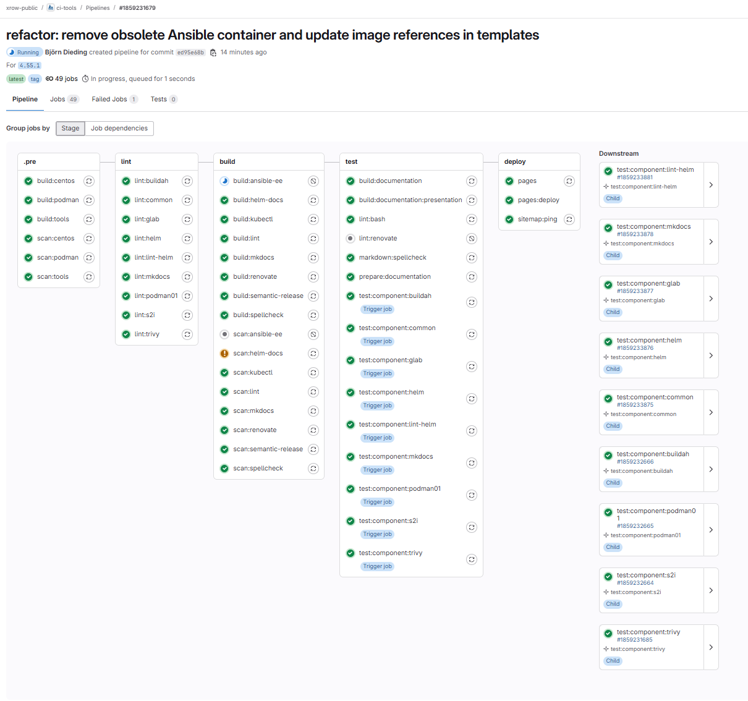Copy the commit SHA using the clipboard icon
This screenshot has height=701, width=748.
tap(213, 52)
